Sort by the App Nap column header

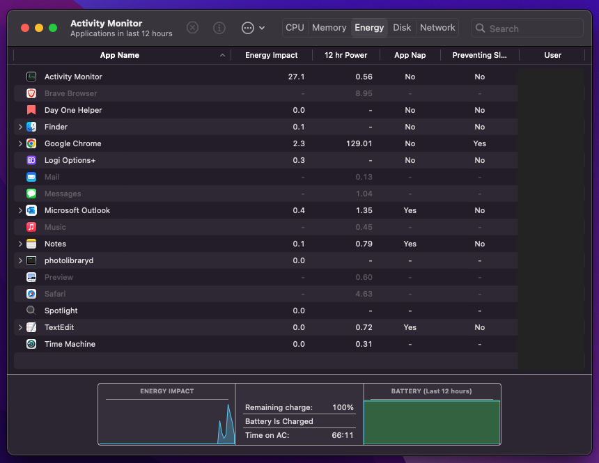[410, 56]
